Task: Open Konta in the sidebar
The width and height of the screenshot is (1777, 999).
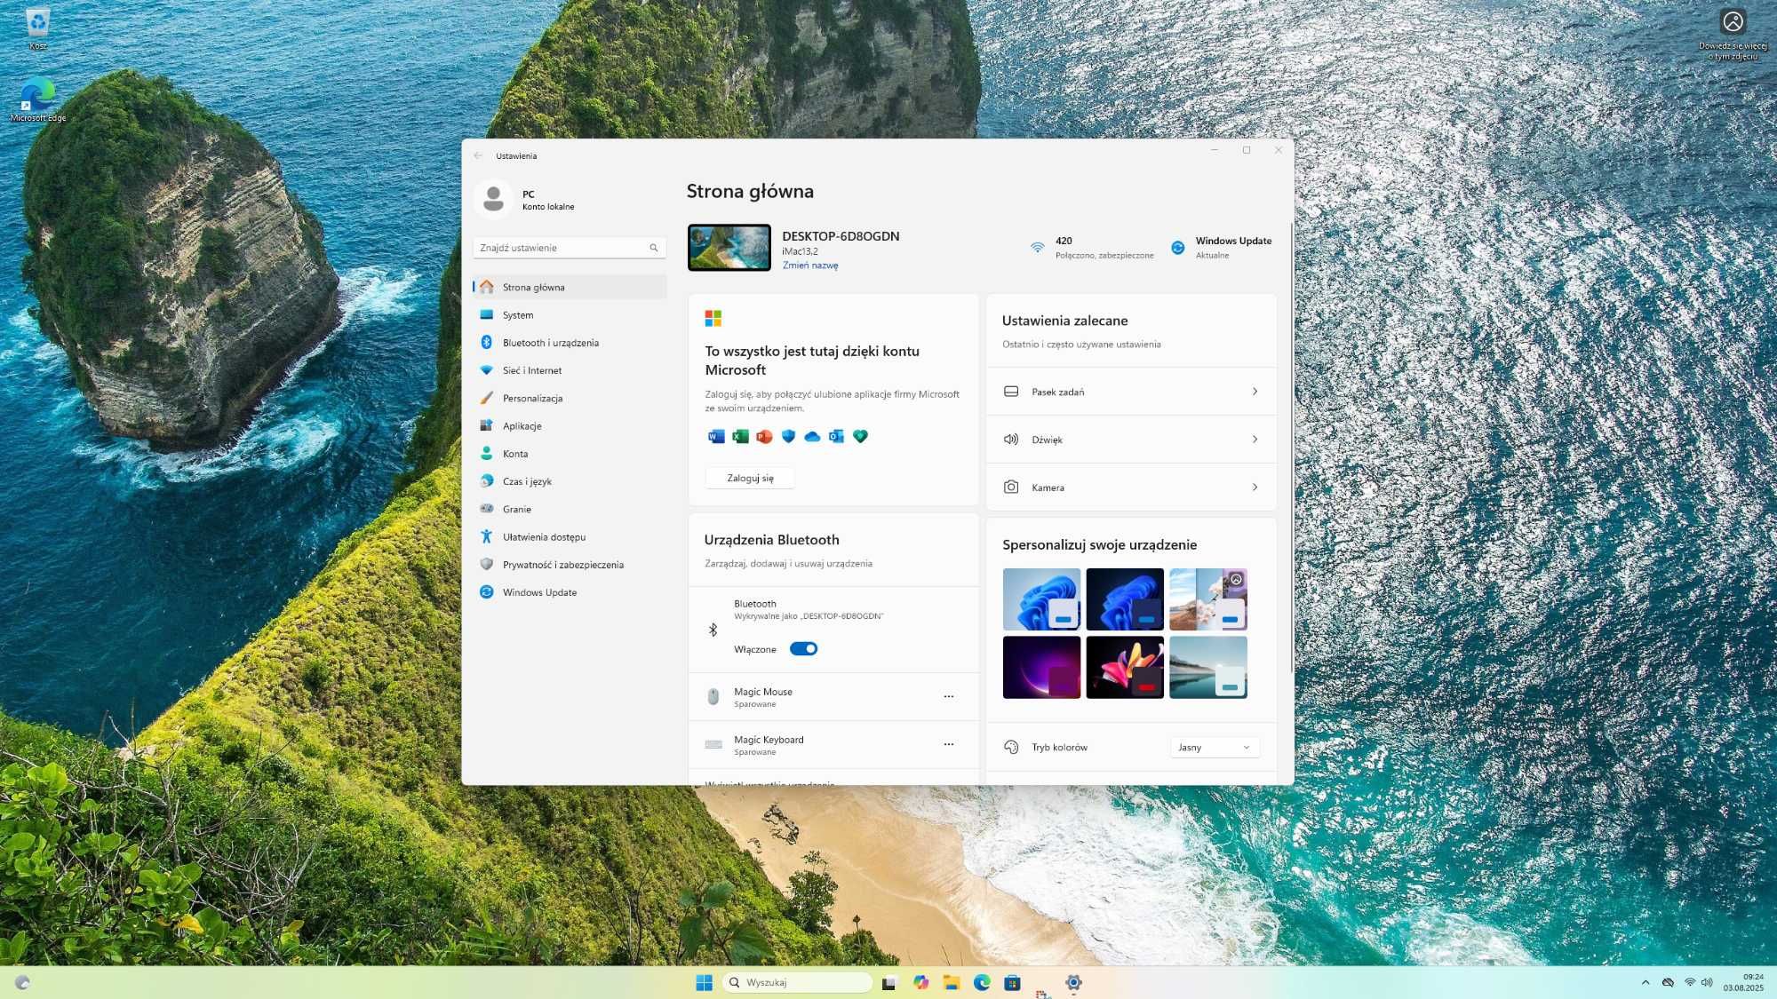Action: pyautogui.click(x=570, y=454)
